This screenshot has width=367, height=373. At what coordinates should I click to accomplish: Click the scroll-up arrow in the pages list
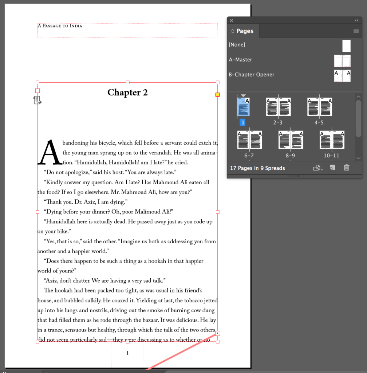pos(358,97)
